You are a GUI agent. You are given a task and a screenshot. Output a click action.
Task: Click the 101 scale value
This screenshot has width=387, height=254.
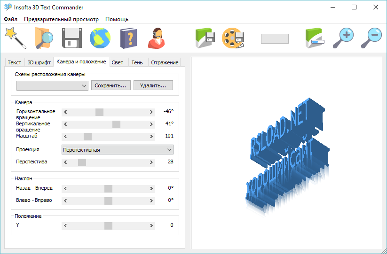[169, 136]
